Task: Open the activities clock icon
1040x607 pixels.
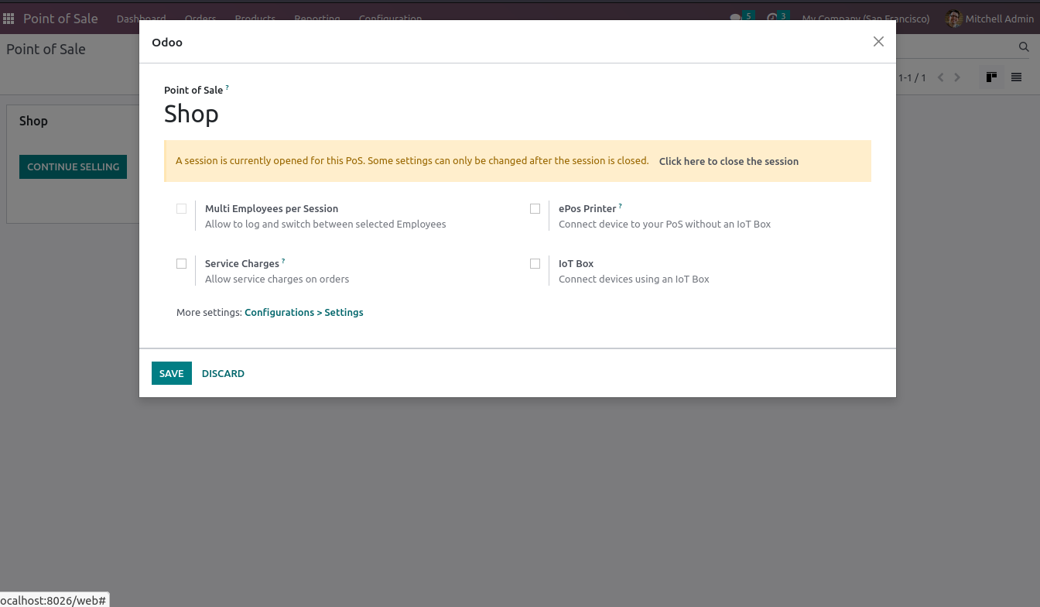Action: pyautogui.click(x=772, y=18)
